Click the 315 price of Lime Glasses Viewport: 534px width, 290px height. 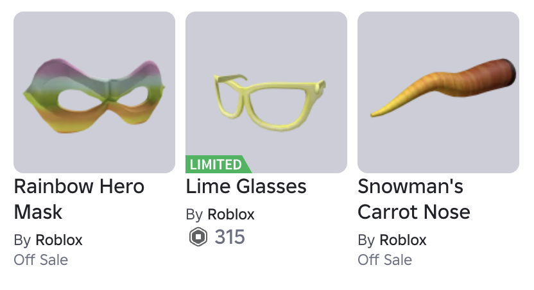pyautogui.click(x=230, y=237)
